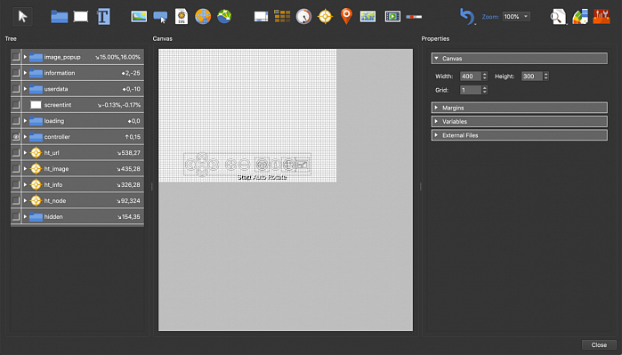Insert a text field element
The image size is (622, 355).
click(103, 17)
